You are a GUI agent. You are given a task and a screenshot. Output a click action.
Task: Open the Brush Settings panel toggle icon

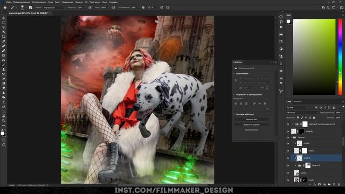(x=31, y=8)
